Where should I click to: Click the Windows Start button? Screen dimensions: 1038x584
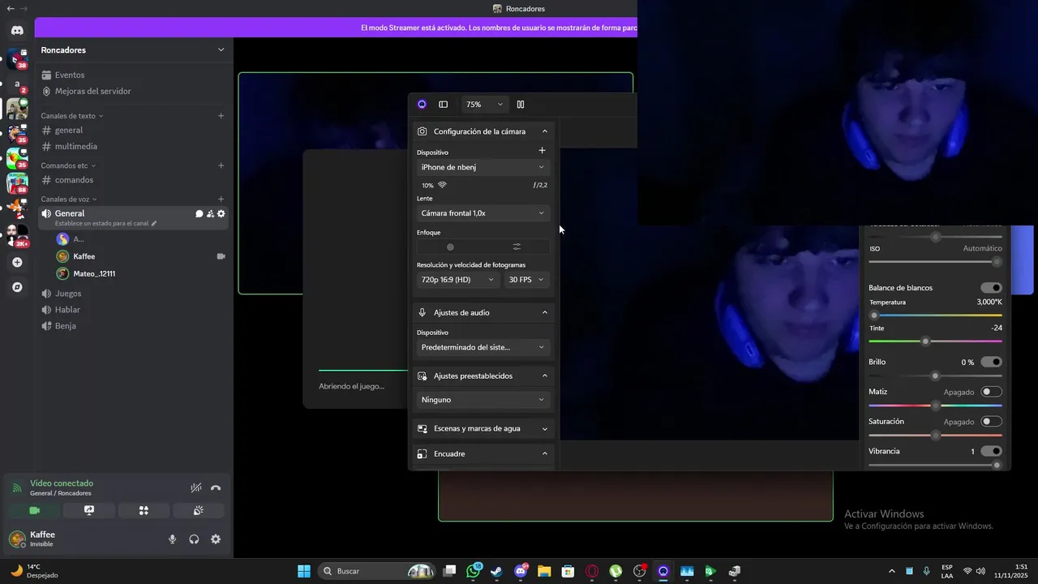(303, 571)
